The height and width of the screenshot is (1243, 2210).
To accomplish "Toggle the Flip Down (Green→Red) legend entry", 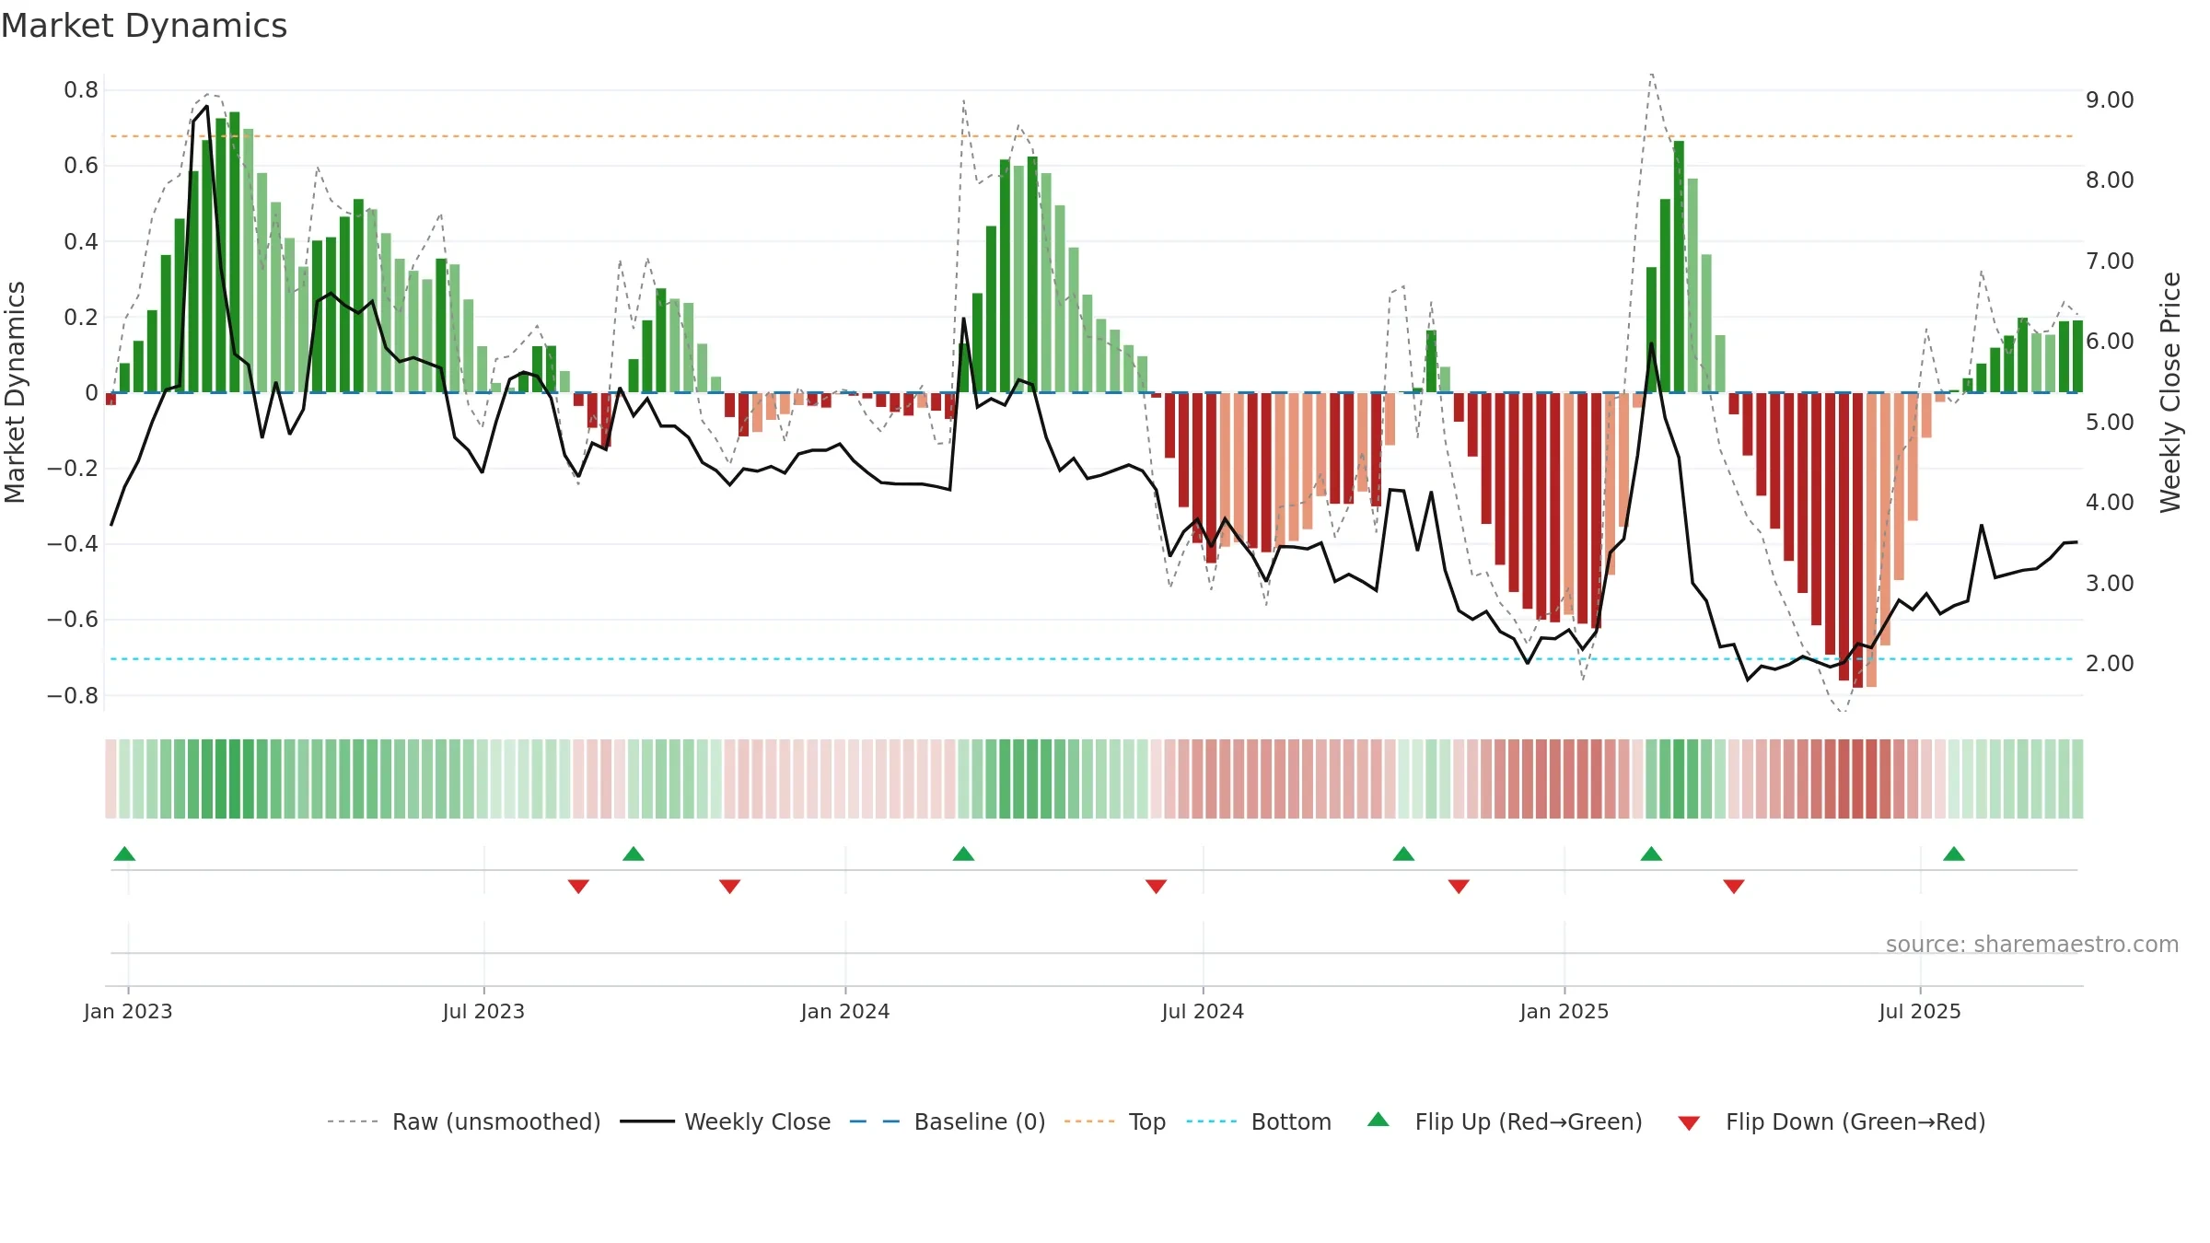I will [1832, 1121].
